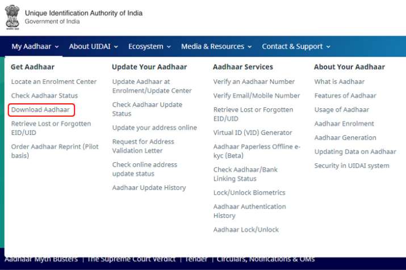Open Aadhaar Update History link

[x=149, y=188]
